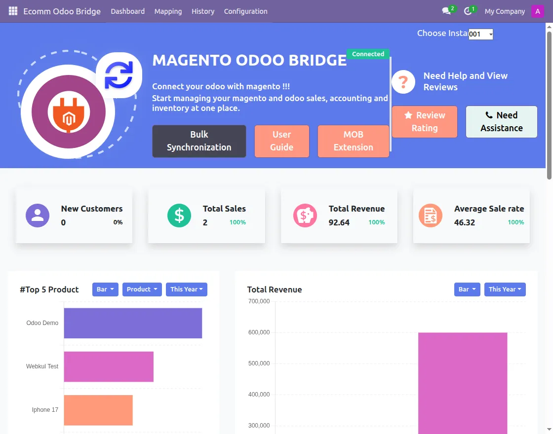The height and width of the screenshot is (434, 553).
Task: Click the purple Odoo Demo bar
Action: pos(133,323)
